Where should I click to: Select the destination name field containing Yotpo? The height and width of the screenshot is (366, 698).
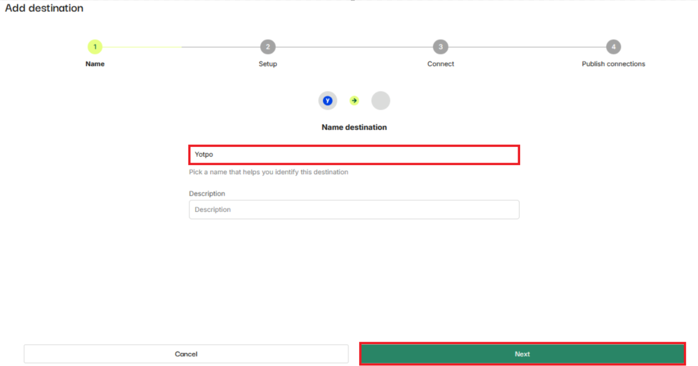tap(354, 154)
